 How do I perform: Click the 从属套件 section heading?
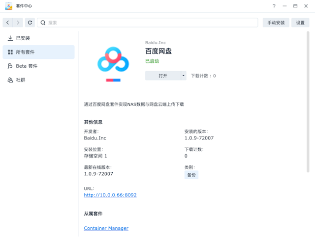(x=93, y=214)
